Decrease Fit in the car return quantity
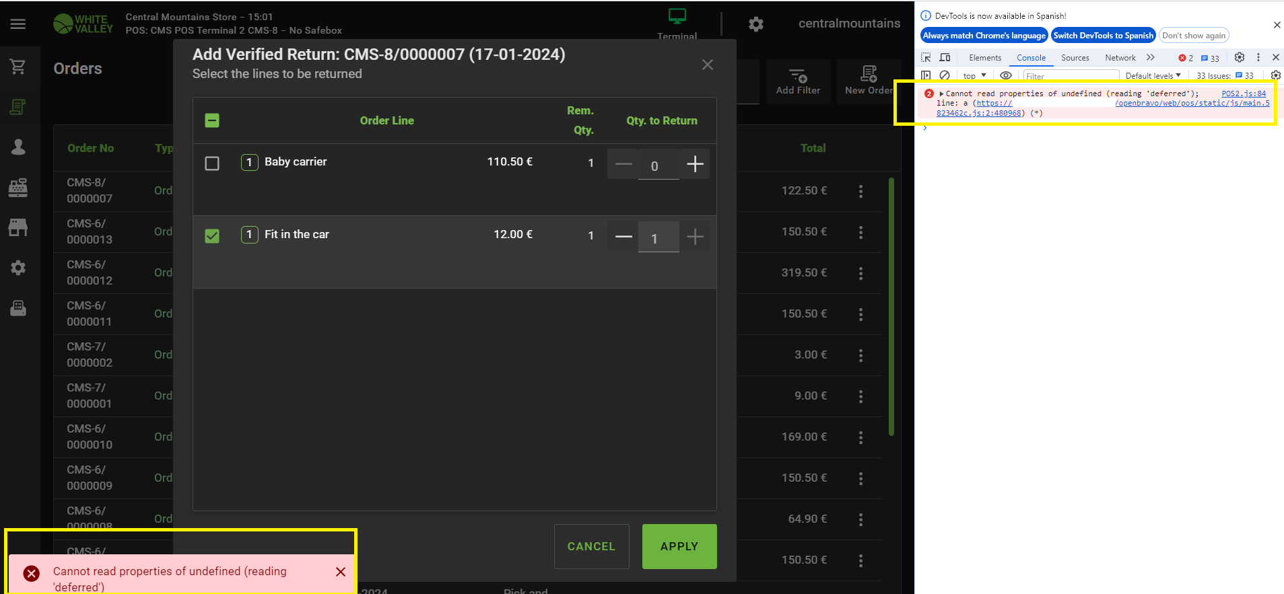1284x594 pixels. [x=623, y=237]
